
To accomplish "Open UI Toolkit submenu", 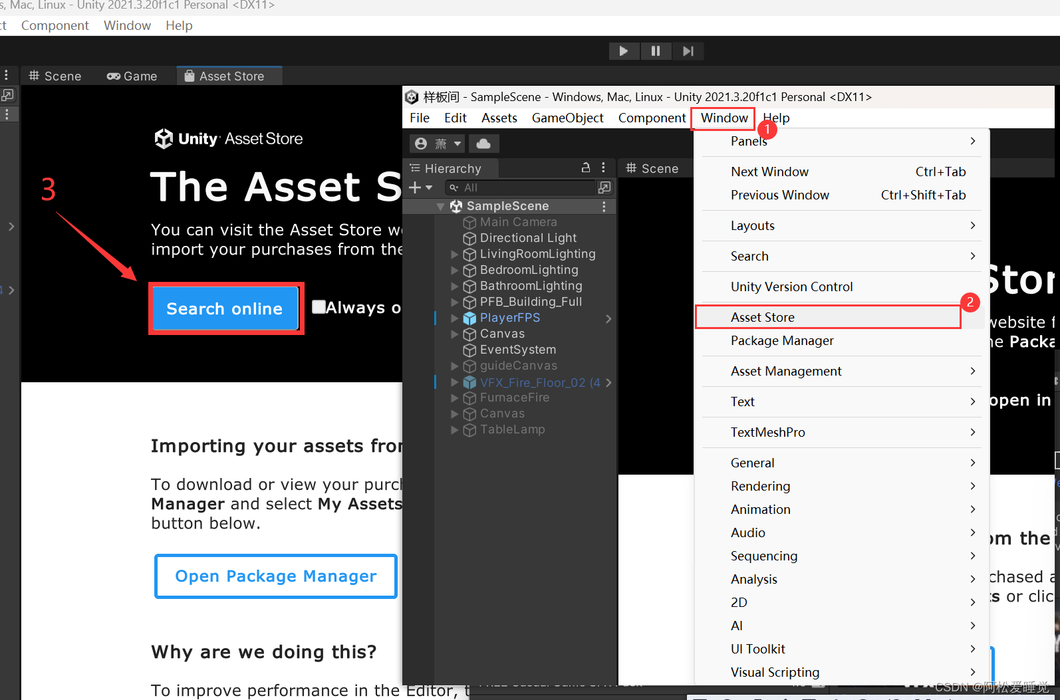I will click(843, 649).
